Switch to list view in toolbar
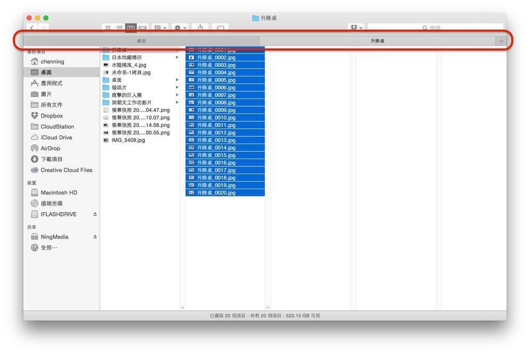Viewport: 530px width, 354px height. pos(120,27)
